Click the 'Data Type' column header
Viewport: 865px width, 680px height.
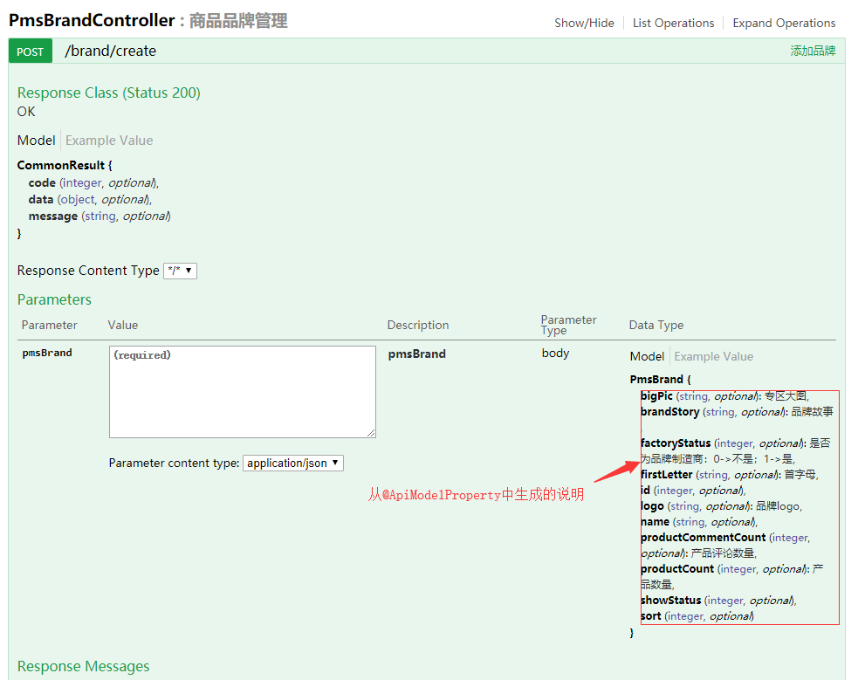[x=656, y=326]
